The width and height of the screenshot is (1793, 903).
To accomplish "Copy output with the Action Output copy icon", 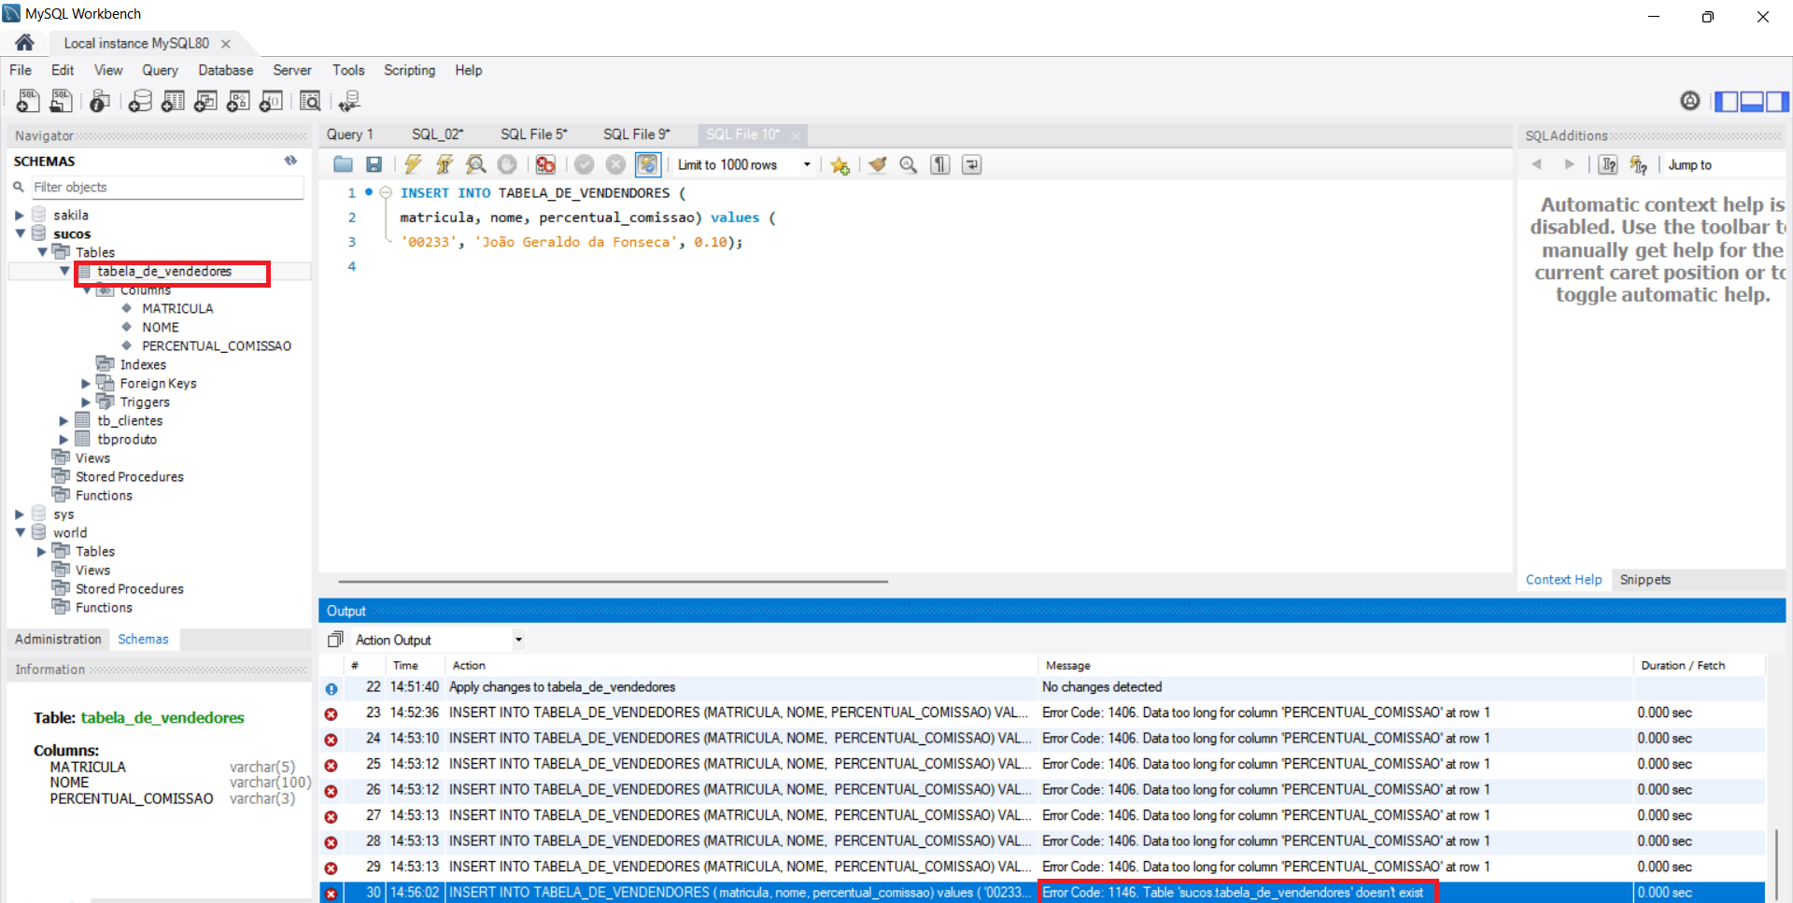I will (335, 640).
